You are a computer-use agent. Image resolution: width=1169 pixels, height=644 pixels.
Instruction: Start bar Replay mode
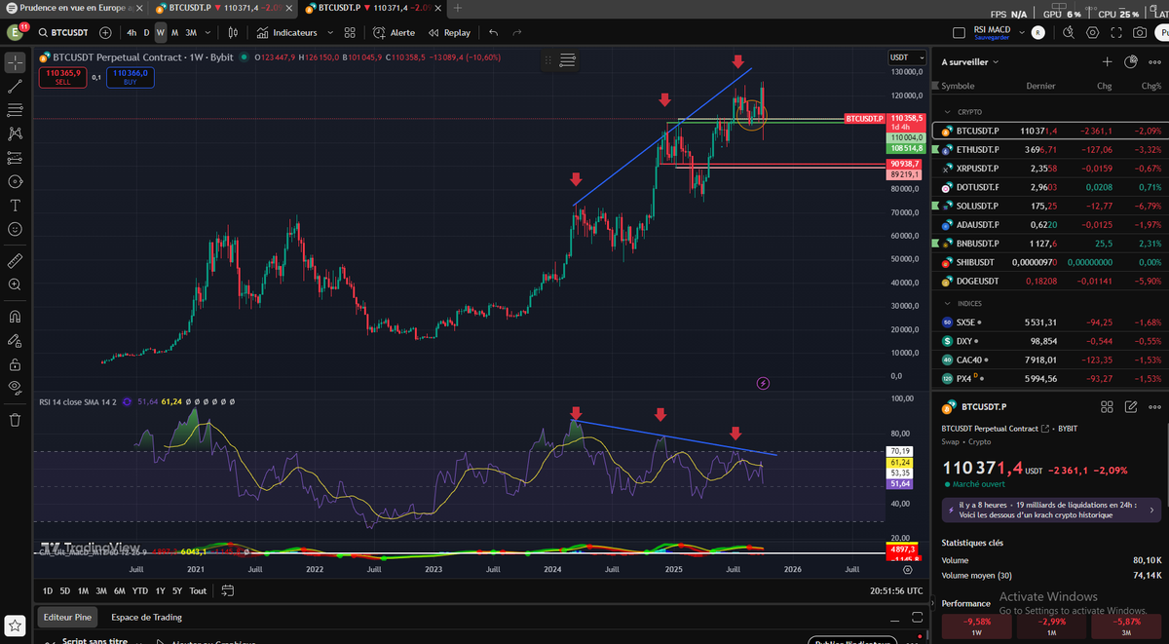[448, 32]
